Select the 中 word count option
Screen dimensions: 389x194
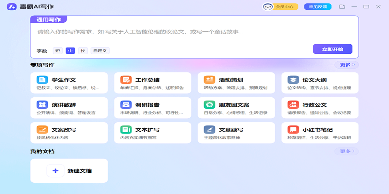tap(70, 51)
